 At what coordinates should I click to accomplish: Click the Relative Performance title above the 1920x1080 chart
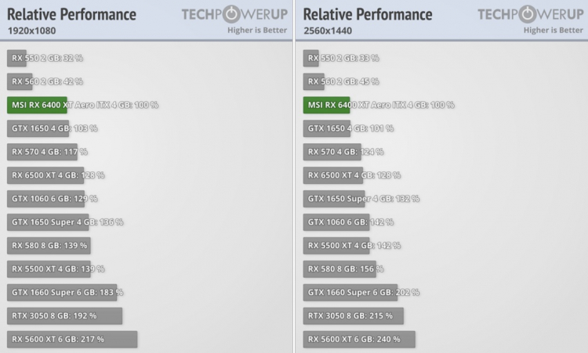click(71, 14)
